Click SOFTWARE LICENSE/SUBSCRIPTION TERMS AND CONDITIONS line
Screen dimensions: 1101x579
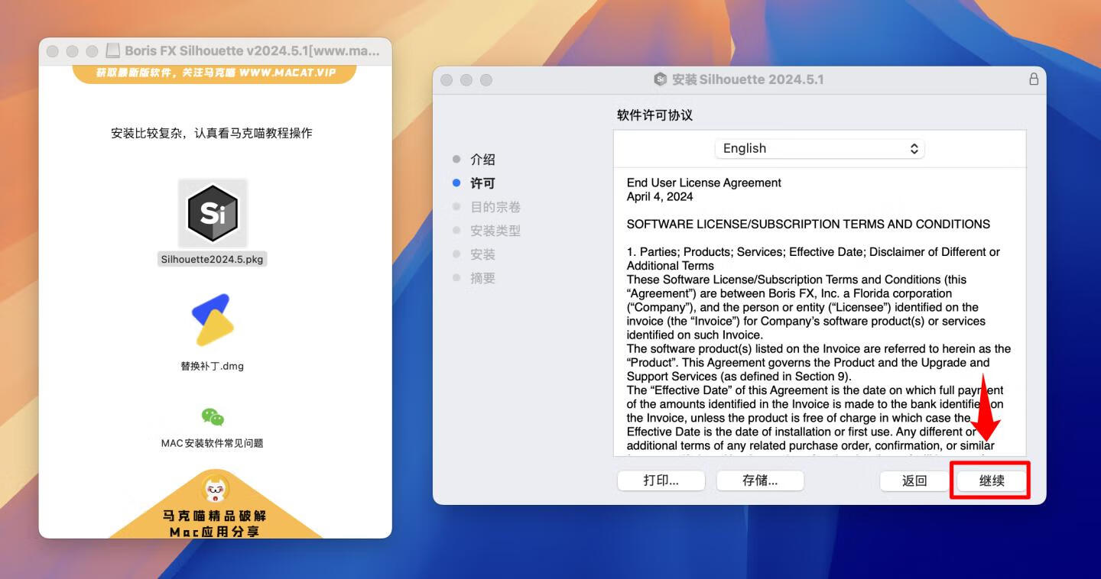[808, 224]
